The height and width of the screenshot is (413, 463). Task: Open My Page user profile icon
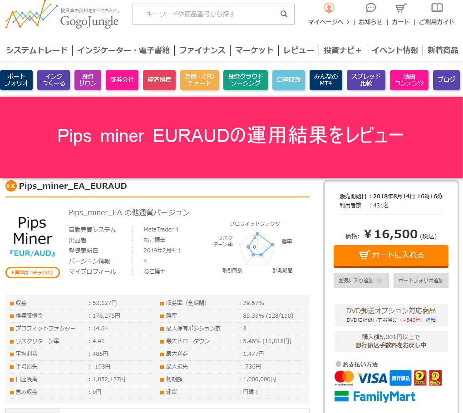[x=329, y=8]
